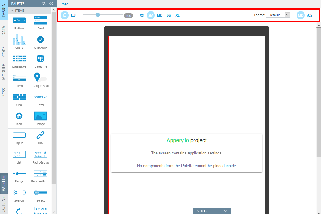The width and height of the screenshot is (321, 214).
Task: Select the Card palette component
Action: pyautogui.click(x=40, y=23)
